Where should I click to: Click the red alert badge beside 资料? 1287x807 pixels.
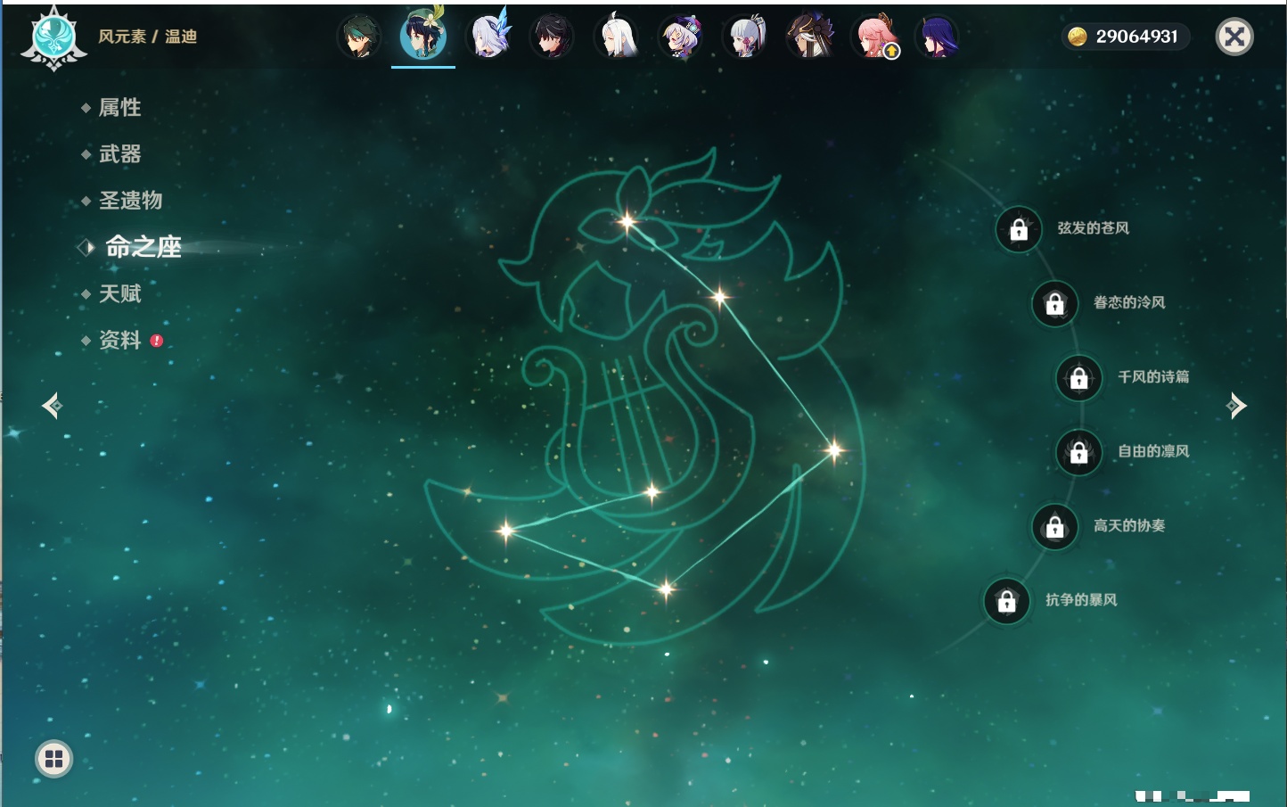click(157, 341)
